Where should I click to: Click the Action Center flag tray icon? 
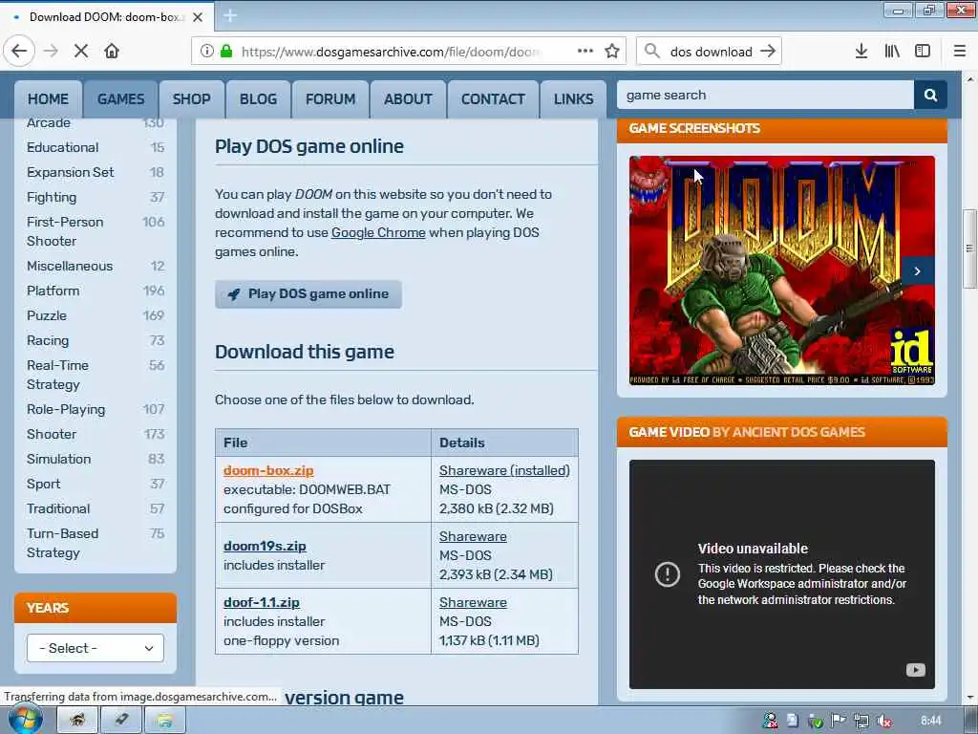tap(839, 721)
